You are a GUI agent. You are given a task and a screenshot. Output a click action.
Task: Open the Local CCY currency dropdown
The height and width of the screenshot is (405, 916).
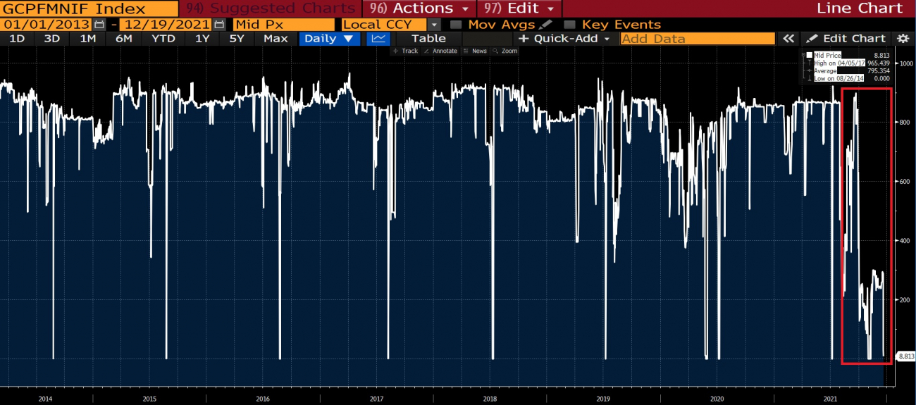[434, 25]
